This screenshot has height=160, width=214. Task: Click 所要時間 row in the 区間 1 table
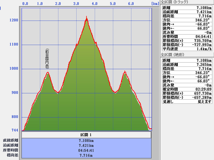point(86,150)
